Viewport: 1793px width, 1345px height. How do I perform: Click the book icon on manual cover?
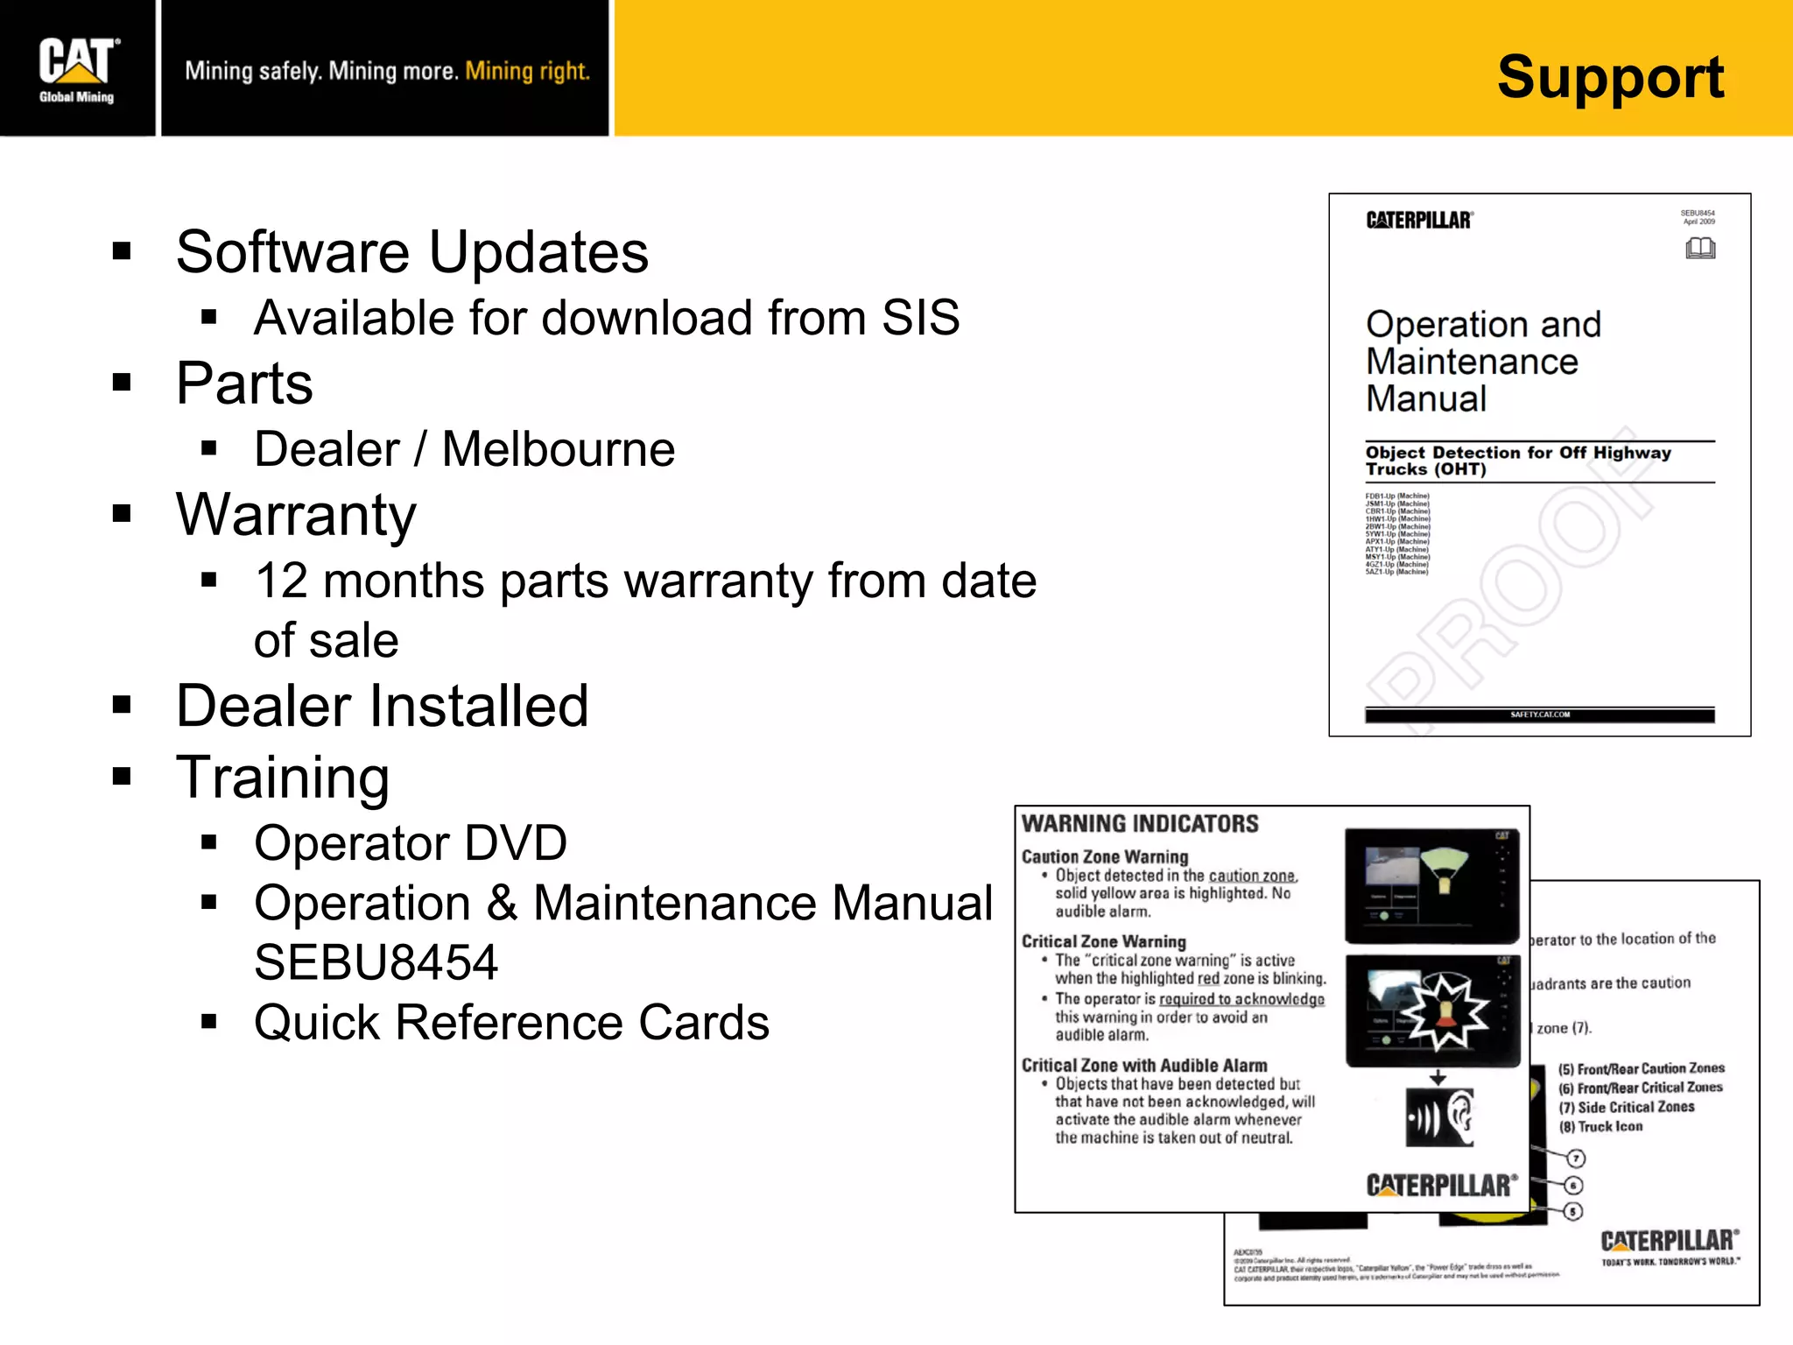pyautogui.click(x=1700, y=249)
